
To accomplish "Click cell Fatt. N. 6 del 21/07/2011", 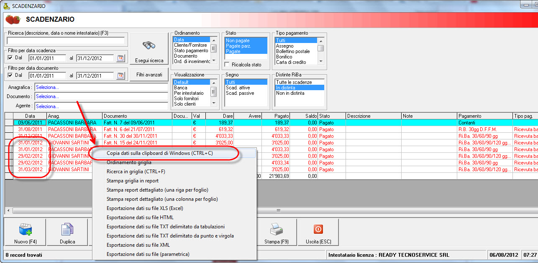I will click(x=137, y=129).
